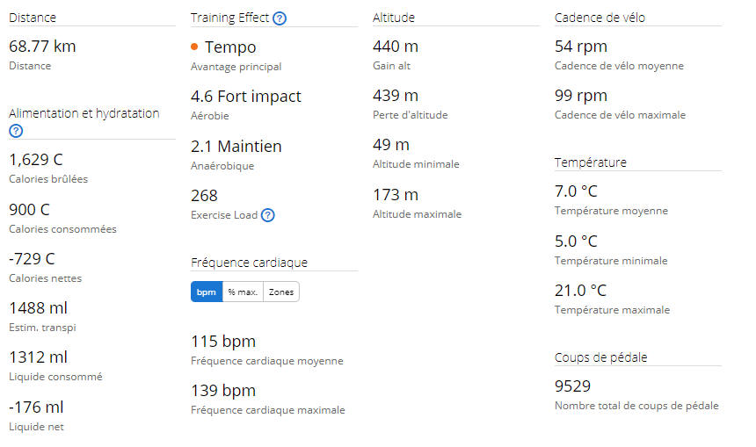The image size is (756, 447).
Task: Click the 440 m Gain alt value
Action: coord(396,47)
